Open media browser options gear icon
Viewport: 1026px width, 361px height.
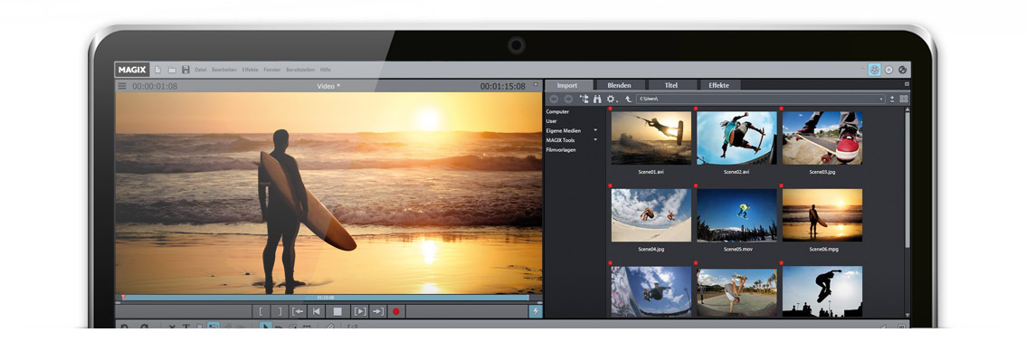611,99
